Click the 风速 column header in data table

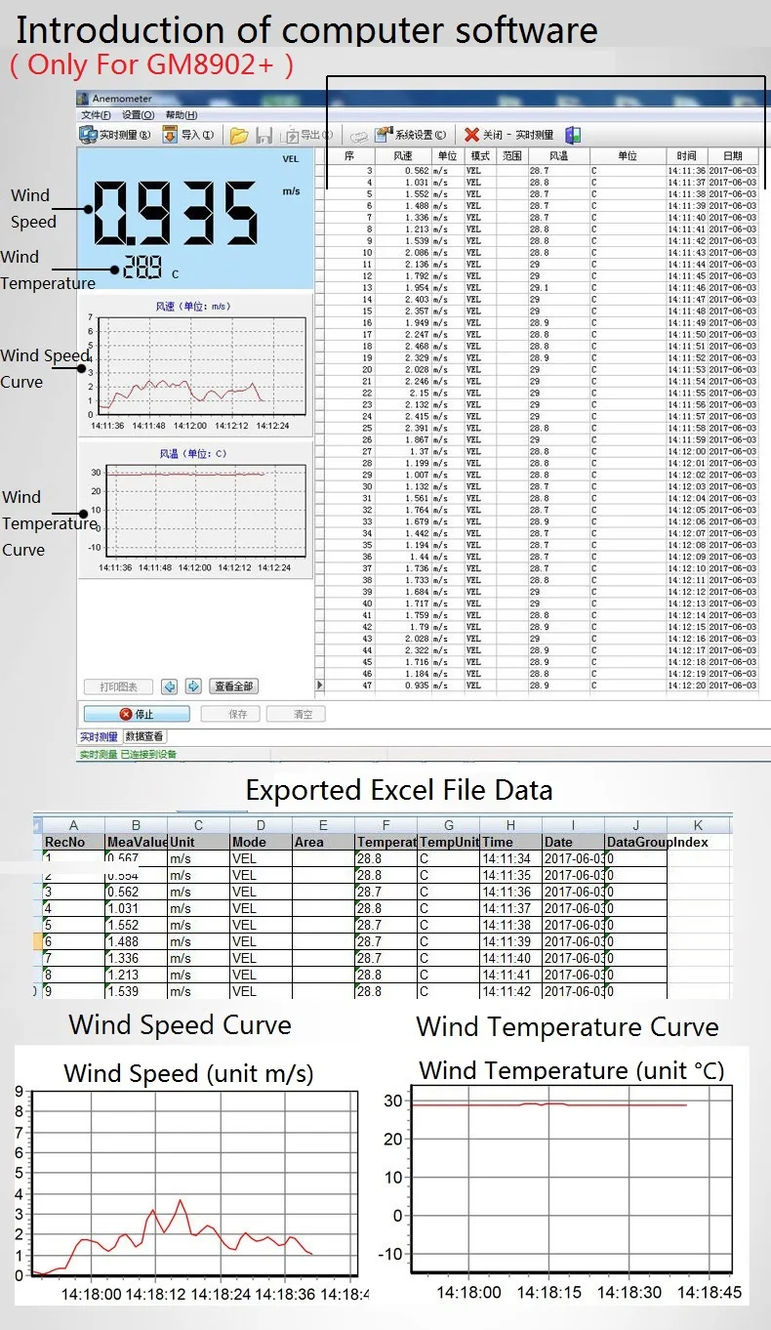click(403, 156)
